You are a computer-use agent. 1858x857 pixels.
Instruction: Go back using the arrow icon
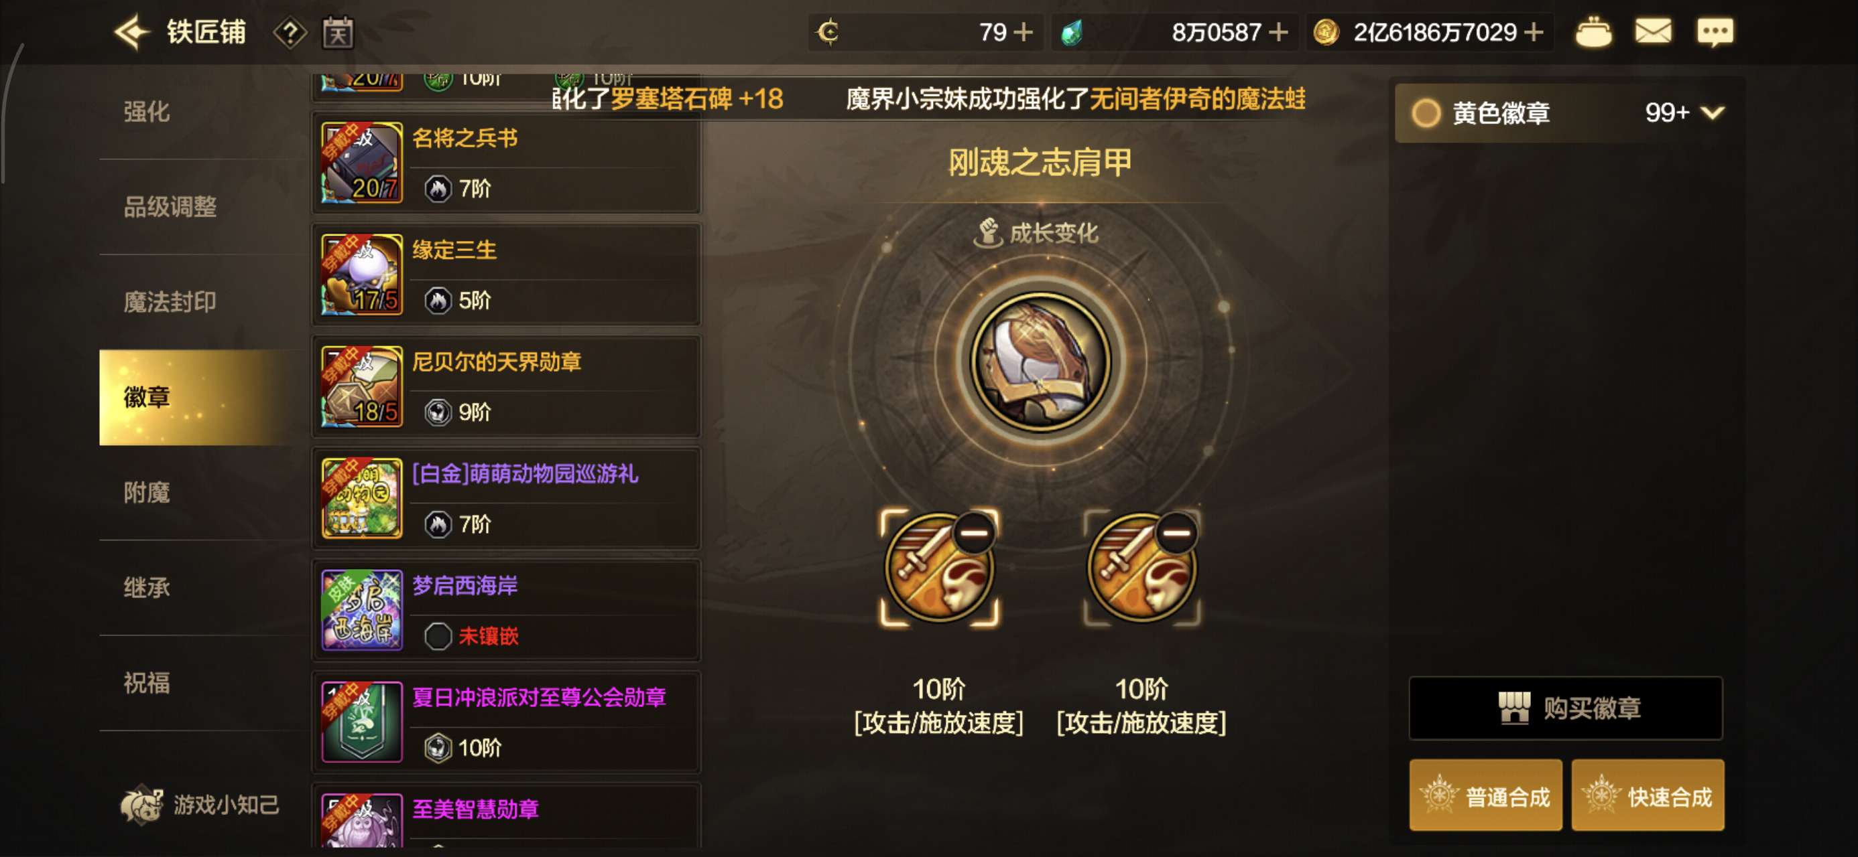[x=131, y=32]
